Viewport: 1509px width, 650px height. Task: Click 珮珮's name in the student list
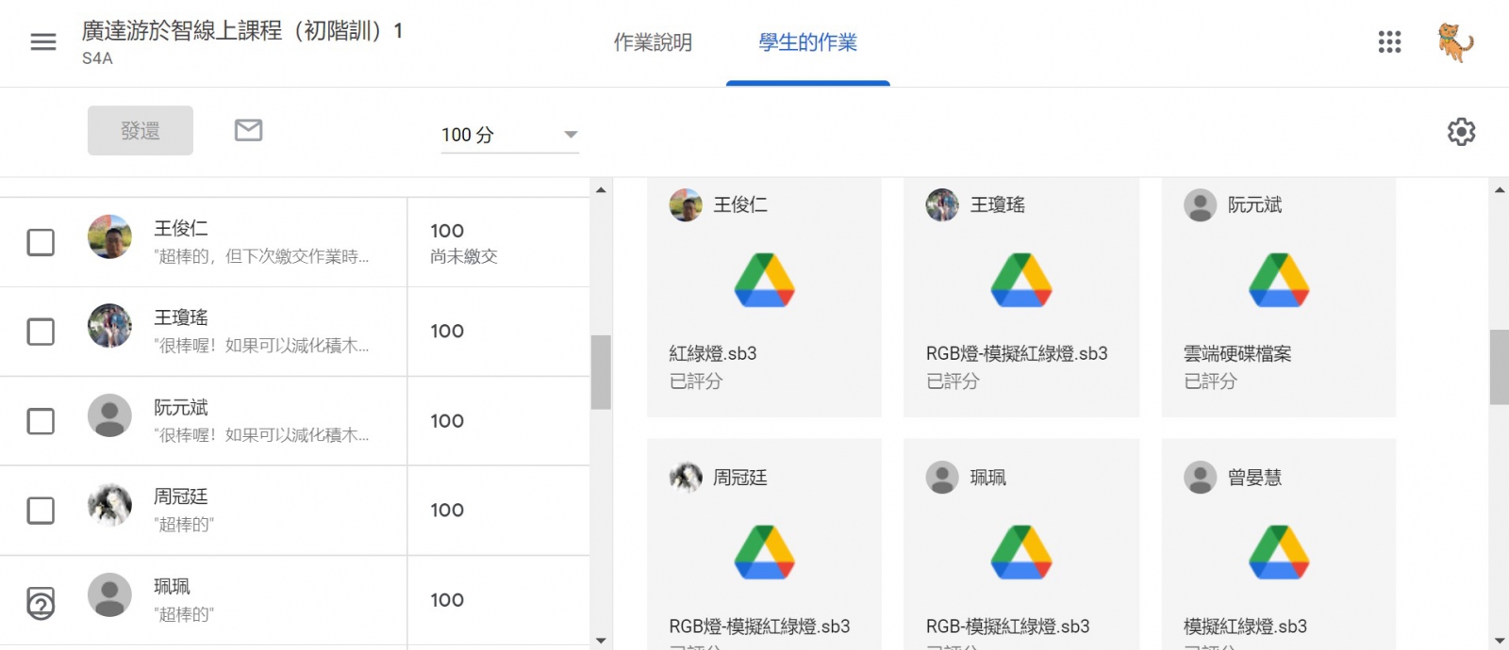(172, 586)
